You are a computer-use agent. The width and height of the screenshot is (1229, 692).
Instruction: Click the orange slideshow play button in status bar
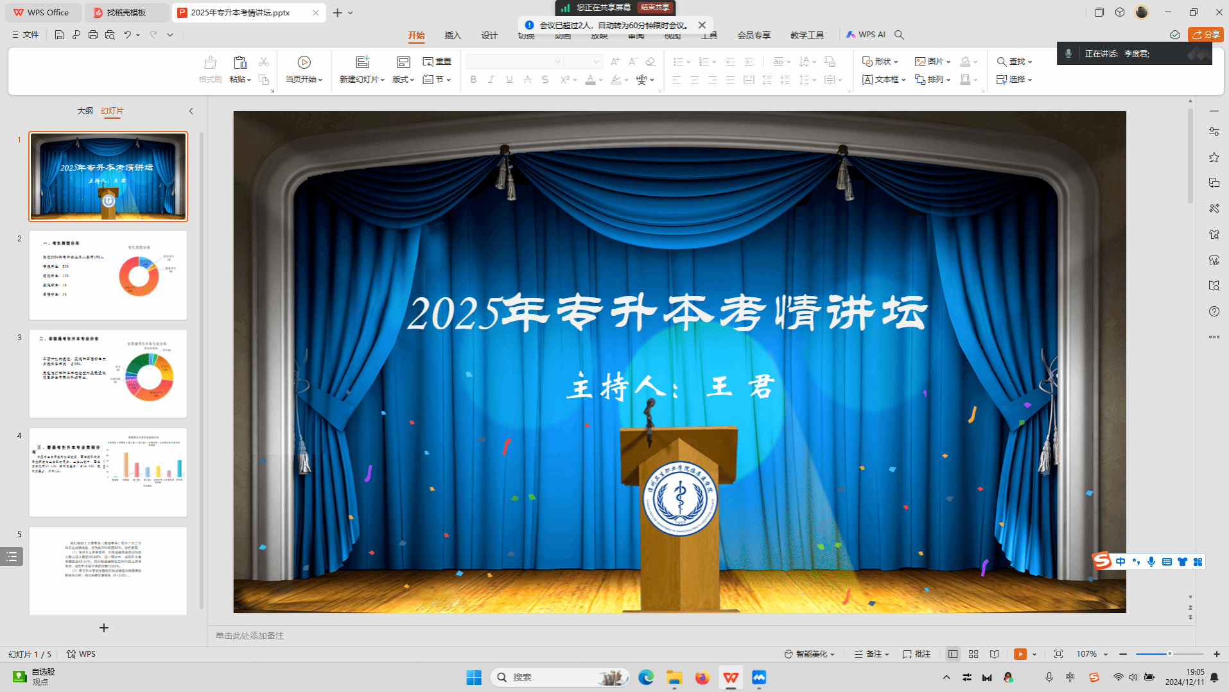[1020, 654]
